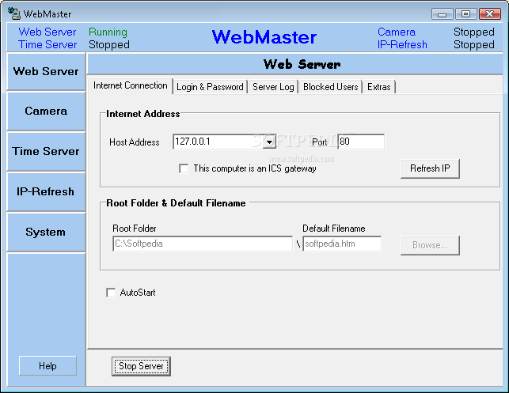The image size is (509, 393).
Task: Click the Refresh IP button
Action: click(x=430, y=168)
